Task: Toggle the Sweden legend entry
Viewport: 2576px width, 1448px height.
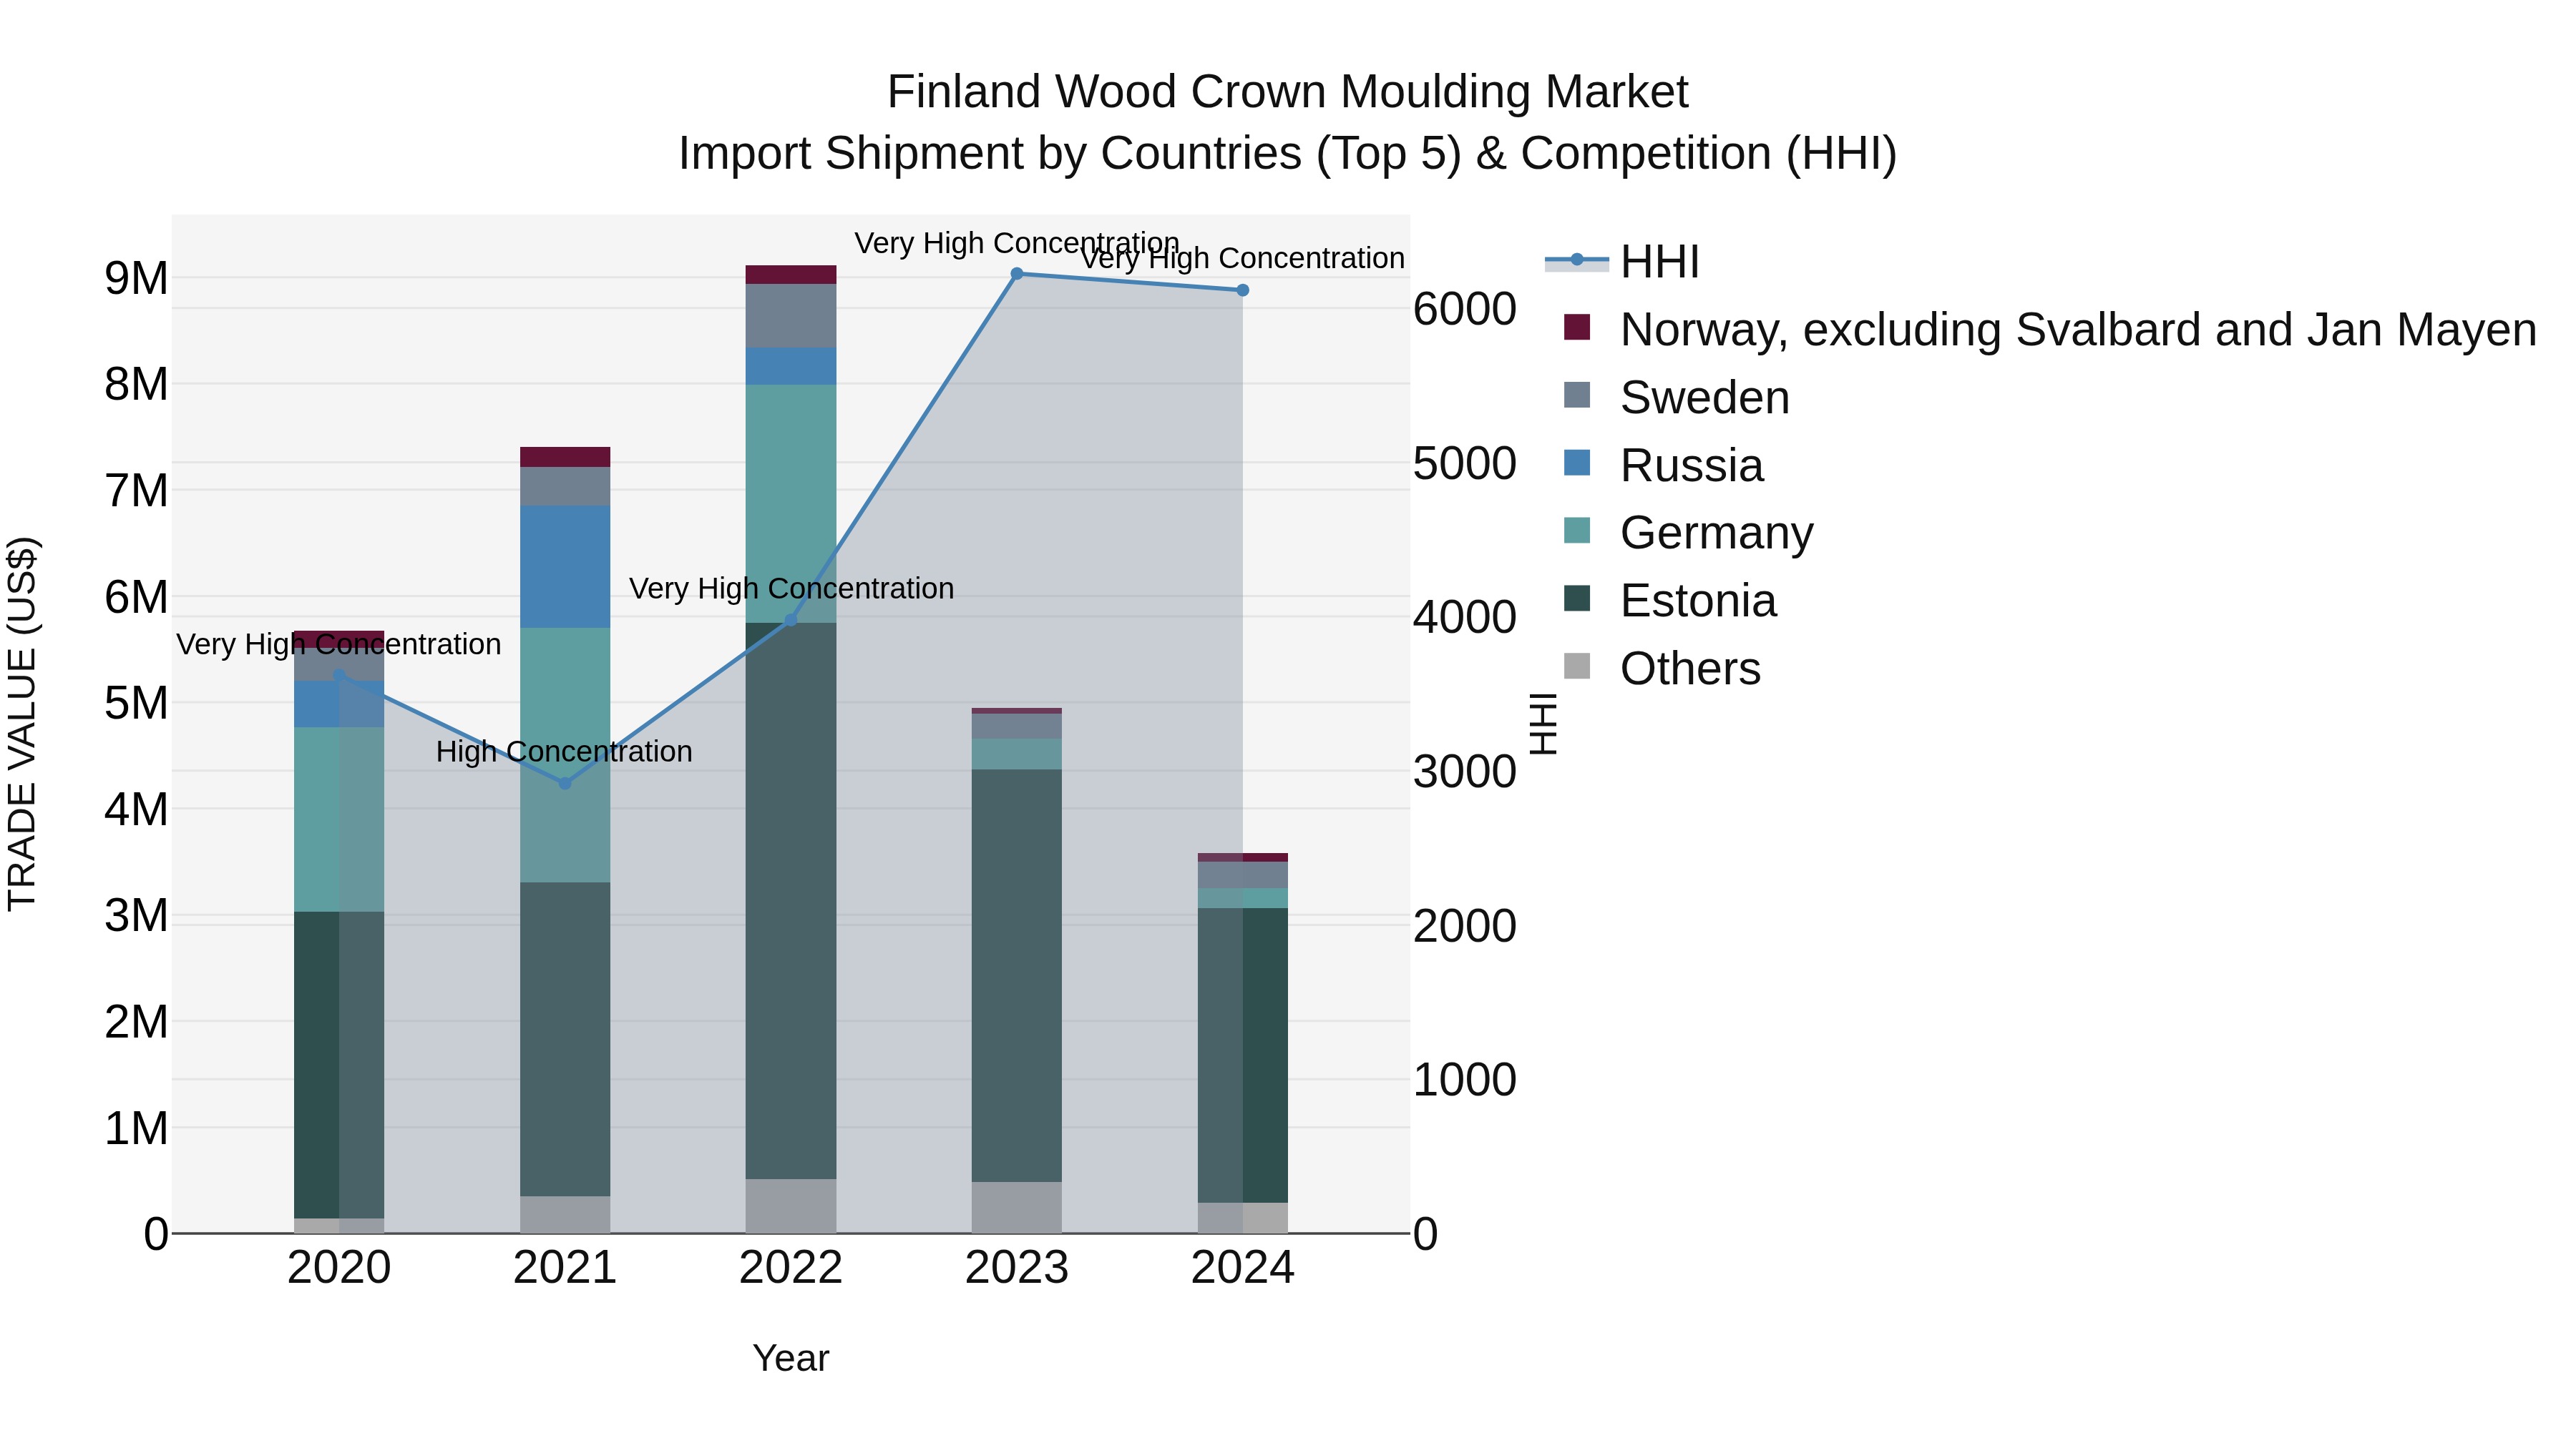Action: tap(1676, 397)
